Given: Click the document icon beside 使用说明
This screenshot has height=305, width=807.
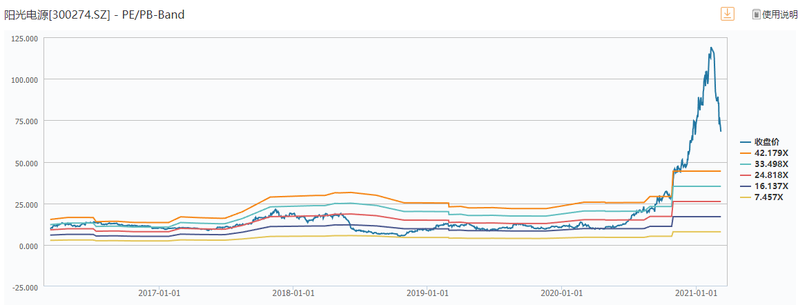Looking at the screenshot, I should (x=756, y=14).
